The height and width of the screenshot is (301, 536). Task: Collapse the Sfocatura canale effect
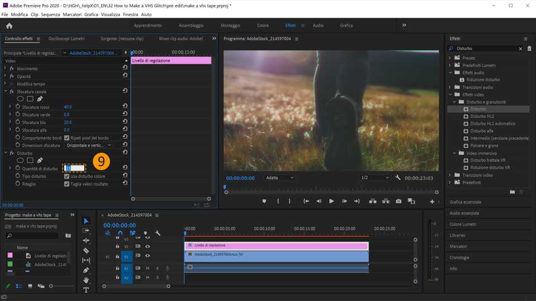6,91
